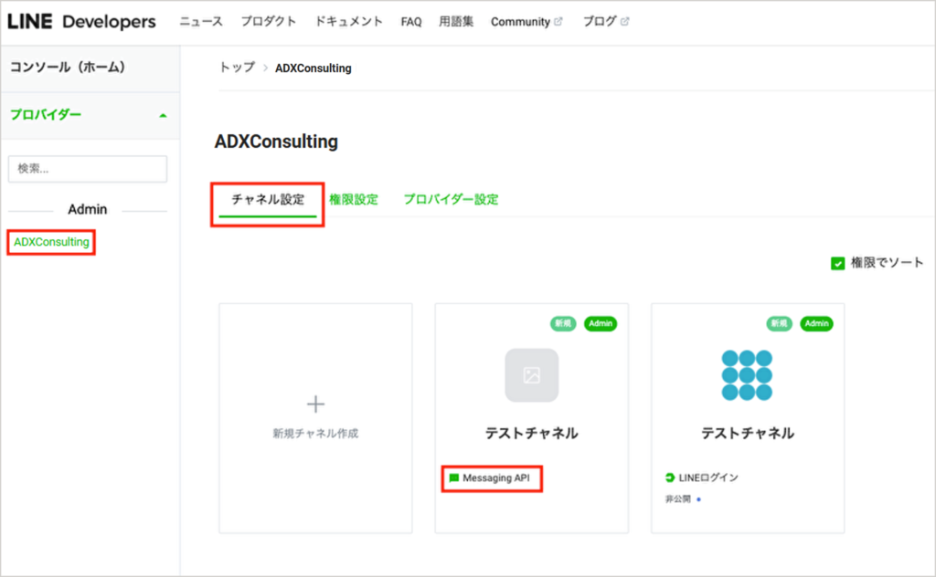The height and width of the screenshot is (577, 936).
Task: Click the plus icon for new channel
Action: click(x=315, y=404)
